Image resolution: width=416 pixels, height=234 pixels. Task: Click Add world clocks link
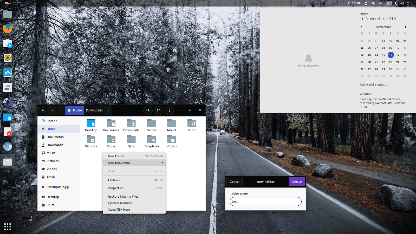pos(373,85)
